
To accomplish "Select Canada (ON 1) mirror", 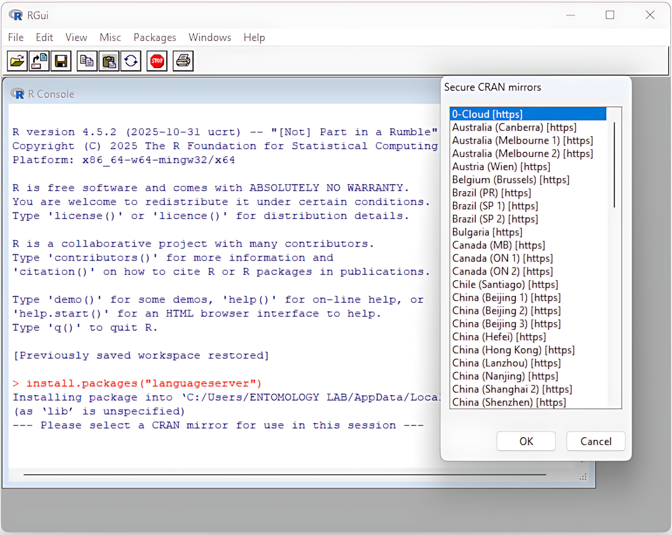I will coord(502,258).
